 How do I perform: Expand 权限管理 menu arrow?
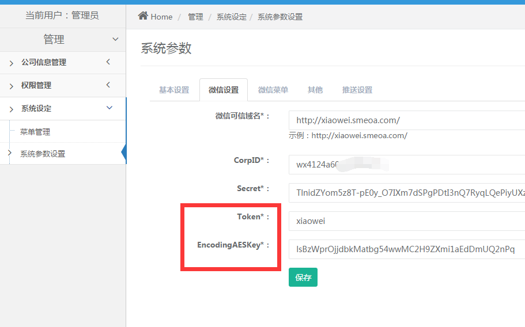coord(108,85)
